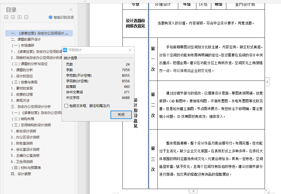The width and height of the screenshot is (281, 194).
Task: Click the table resize handle icon at corner
Action: click(267, 191)
